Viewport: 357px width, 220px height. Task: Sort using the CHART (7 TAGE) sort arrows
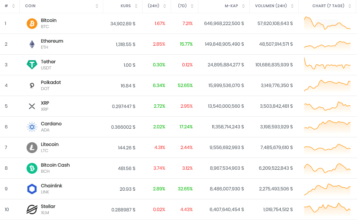(x=350, y=6)
